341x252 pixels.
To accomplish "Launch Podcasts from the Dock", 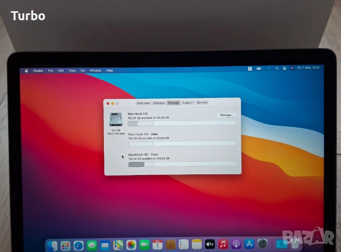I will pos(236,244).
